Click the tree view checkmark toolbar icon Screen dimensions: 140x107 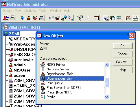click(x=80, y=18)
